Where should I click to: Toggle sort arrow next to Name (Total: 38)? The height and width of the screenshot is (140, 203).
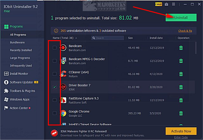(76, 38)
